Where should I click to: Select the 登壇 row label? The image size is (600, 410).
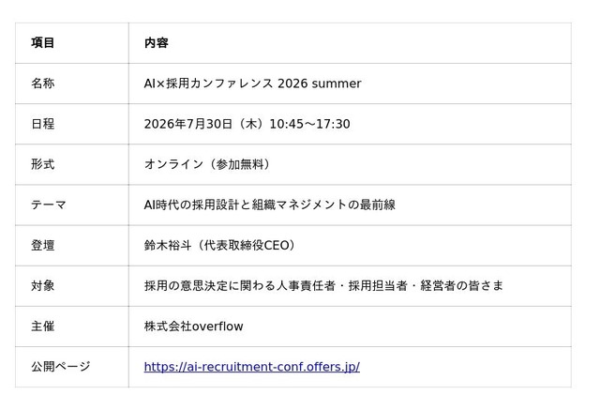[x=42, y=245]
